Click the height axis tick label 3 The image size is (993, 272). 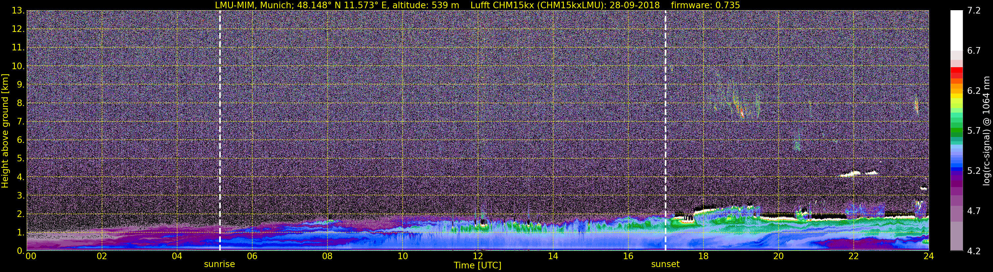20,196
